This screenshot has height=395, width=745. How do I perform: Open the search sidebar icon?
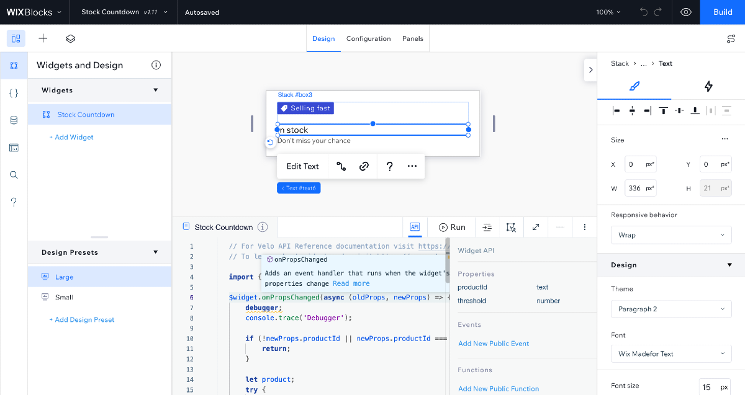[x=14, y=175]
